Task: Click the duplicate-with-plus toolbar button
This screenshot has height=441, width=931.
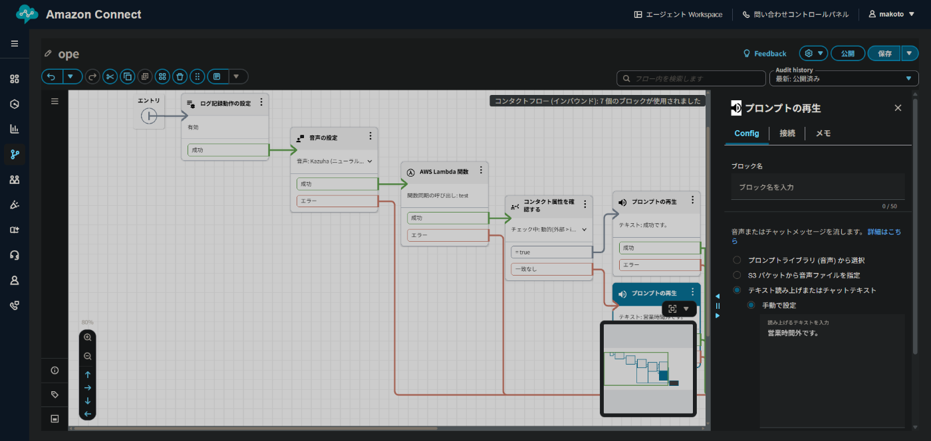Action: (145, 76)
